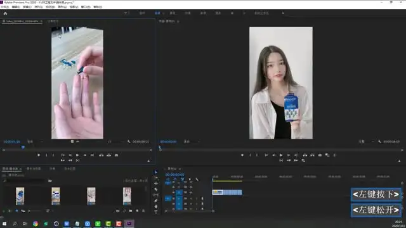Go to In point in Program monitor
406x228 pixels.
pos(266,155)
